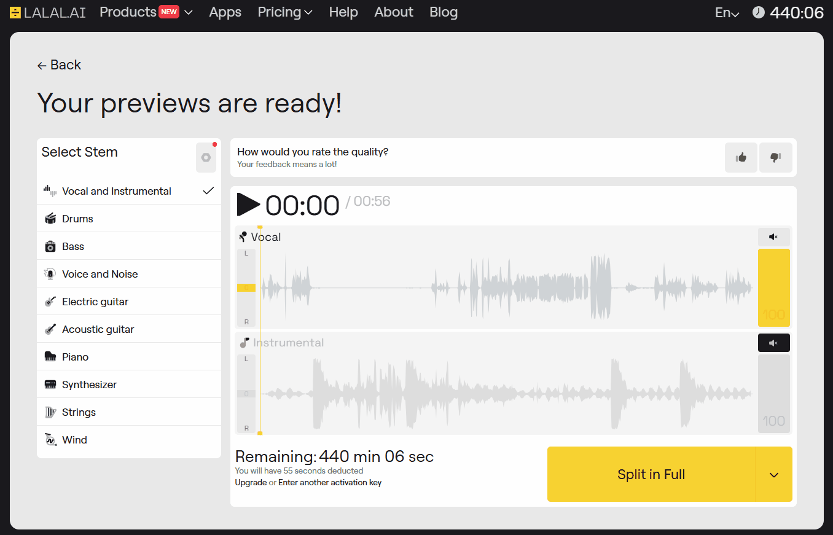The image size is (833, 535).
Task: Click the Split in Full button
Action: 651,475
